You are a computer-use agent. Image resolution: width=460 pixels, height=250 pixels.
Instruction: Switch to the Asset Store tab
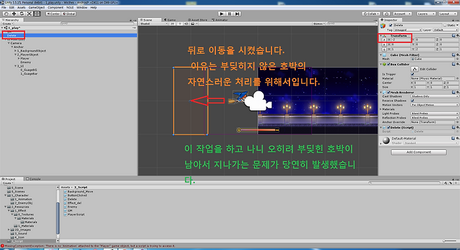[x=197, y=20]
